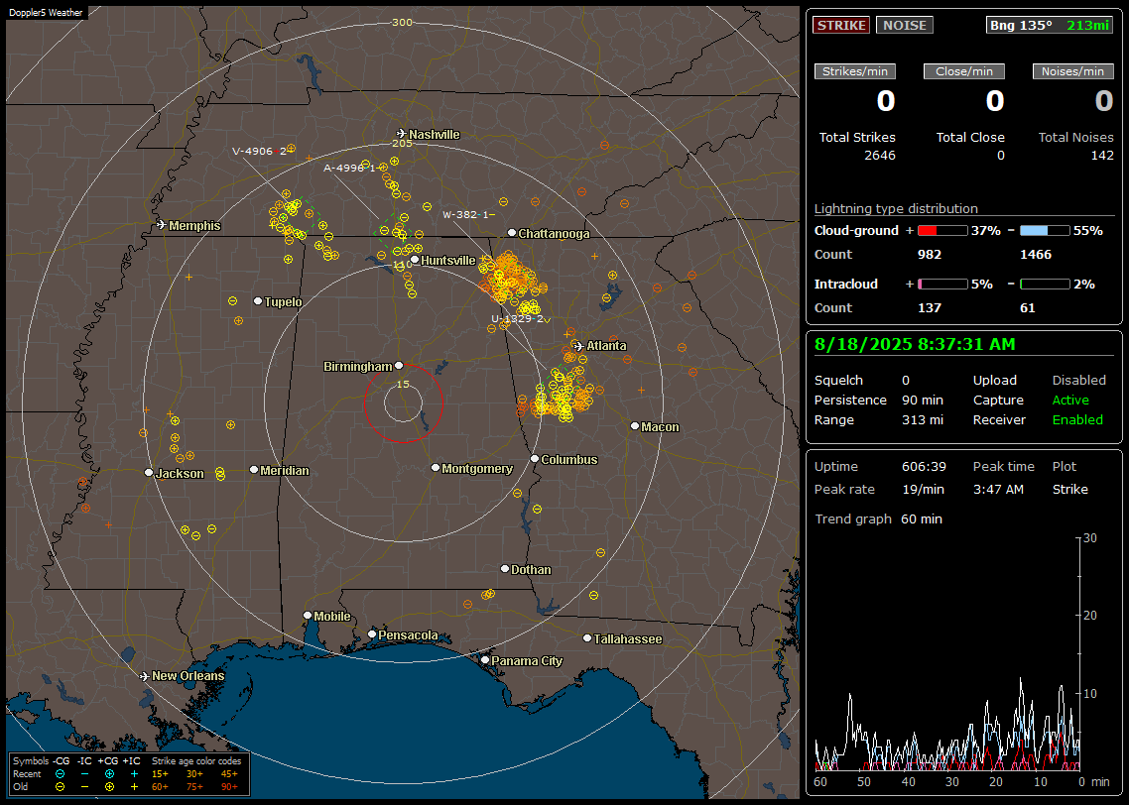Click the Dothan city marker

click(x=505, y=568)
